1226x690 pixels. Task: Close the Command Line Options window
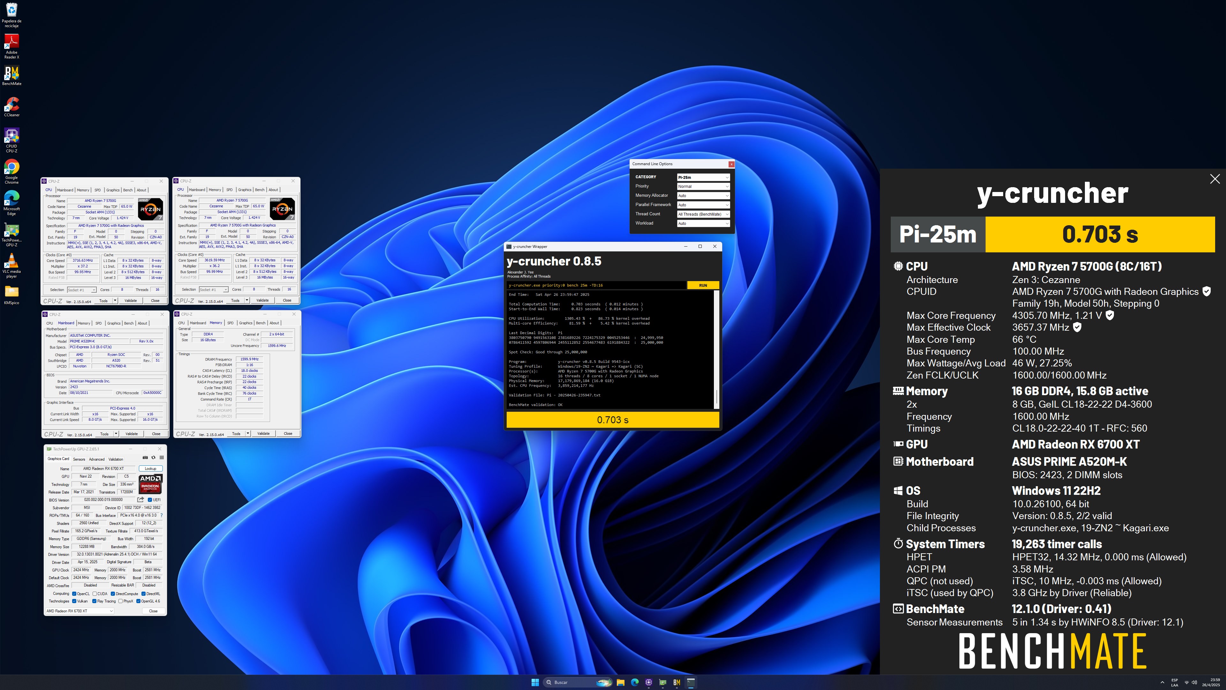click(x=731, y=164)
